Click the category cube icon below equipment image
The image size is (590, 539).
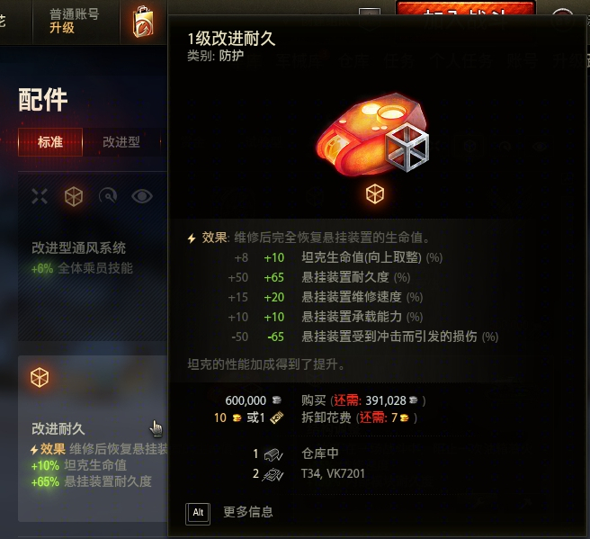[375, 194]
